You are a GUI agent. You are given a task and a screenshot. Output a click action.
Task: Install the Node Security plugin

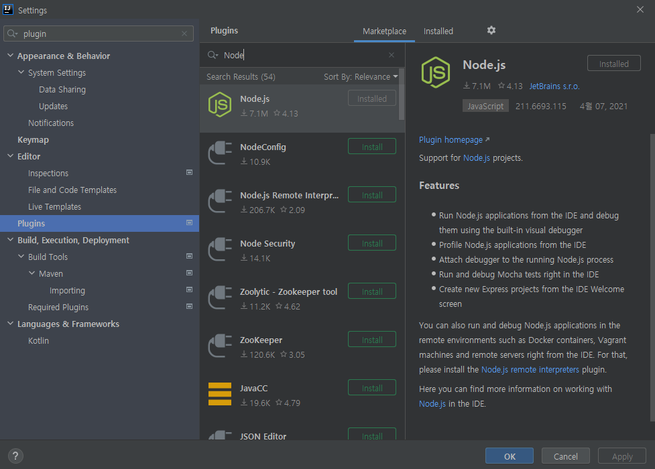pyautogui.click(x=372, y=243)
